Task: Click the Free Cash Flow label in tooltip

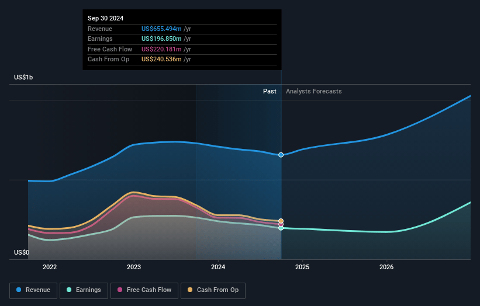Action: pyautogui.click(x=110, y=49)
